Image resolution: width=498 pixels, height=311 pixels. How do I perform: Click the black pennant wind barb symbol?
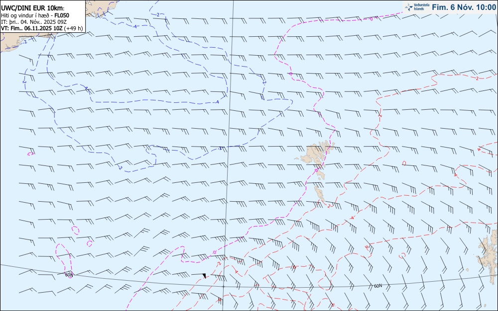coord(204,276)
